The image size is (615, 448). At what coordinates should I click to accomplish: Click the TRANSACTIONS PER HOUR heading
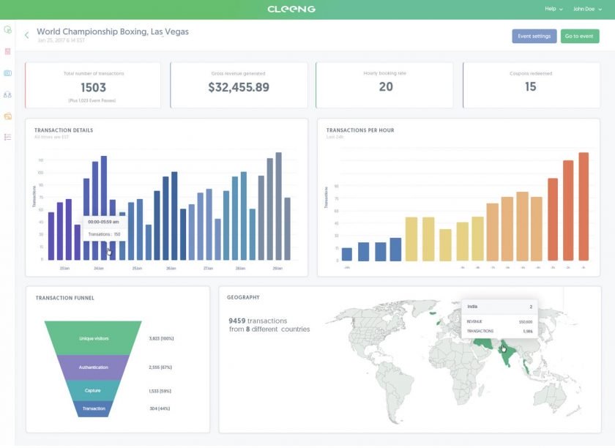pos(360,130)
